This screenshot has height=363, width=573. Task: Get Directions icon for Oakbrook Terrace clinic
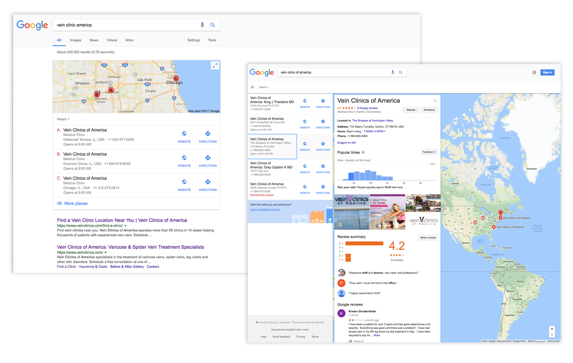(208, 134)
